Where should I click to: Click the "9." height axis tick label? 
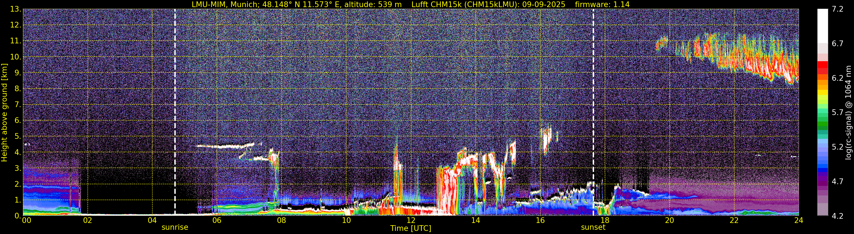tap(18, 73)
